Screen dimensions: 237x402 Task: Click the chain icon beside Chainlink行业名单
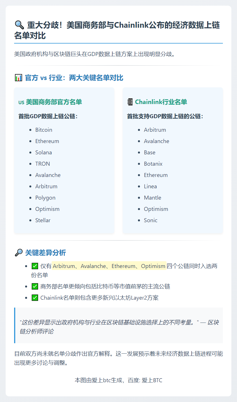tap(130, 102)
